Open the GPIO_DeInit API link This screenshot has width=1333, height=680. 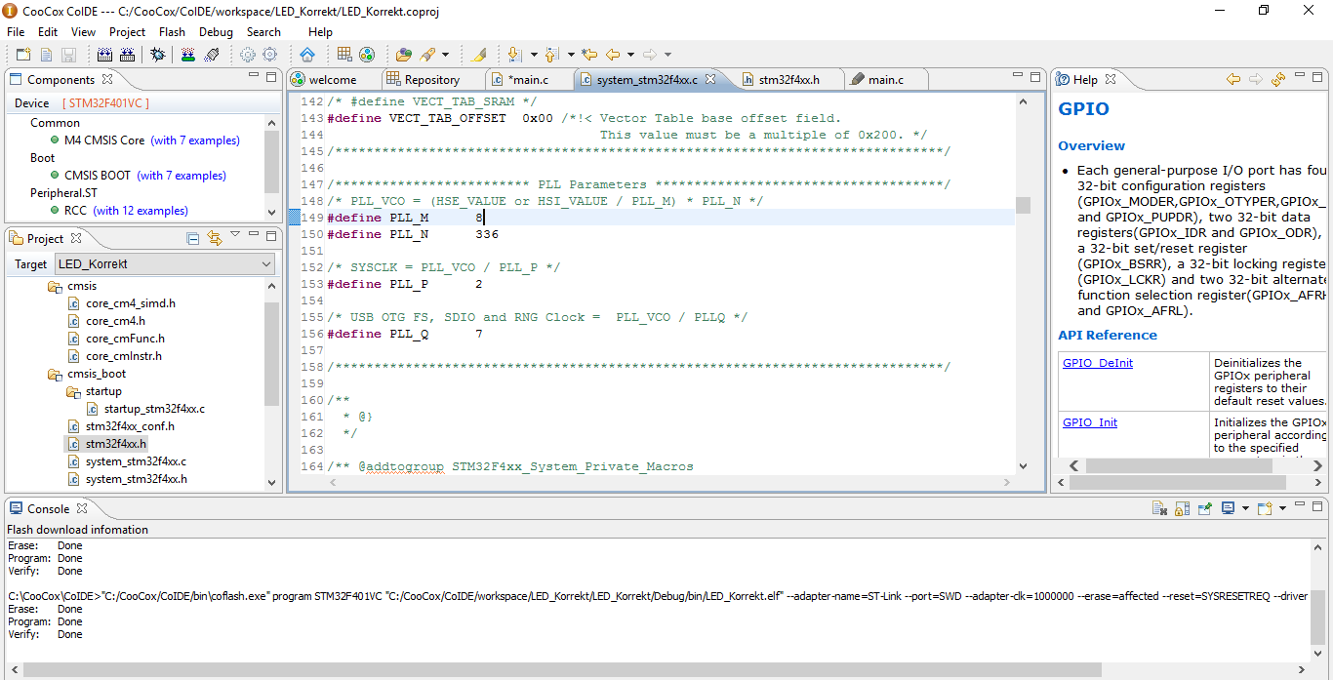(1098, 363)
